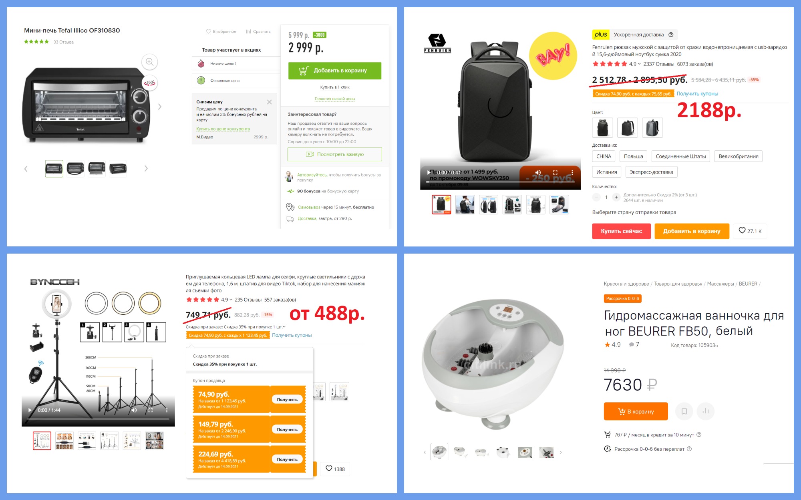The height and width of the screenshot is (500, 801).
Task: Close the Снизим цену popup
Action: [270, 102]
